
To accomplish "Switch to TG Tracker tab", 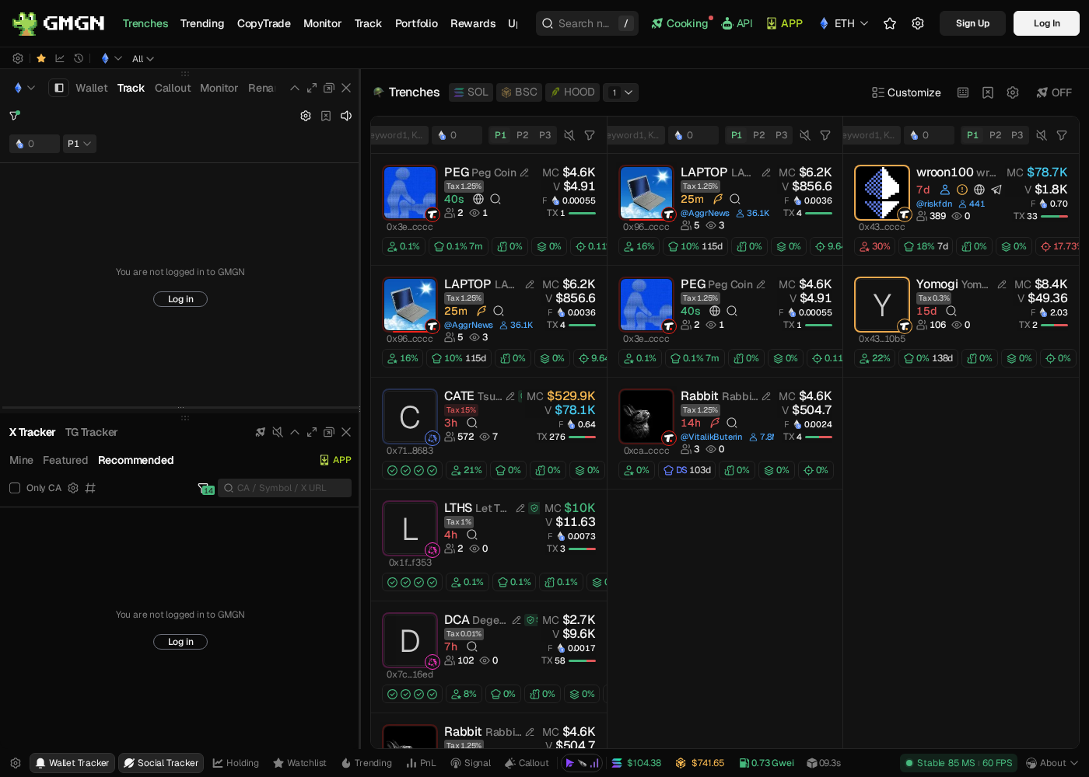I will click(x=91, y=432).
